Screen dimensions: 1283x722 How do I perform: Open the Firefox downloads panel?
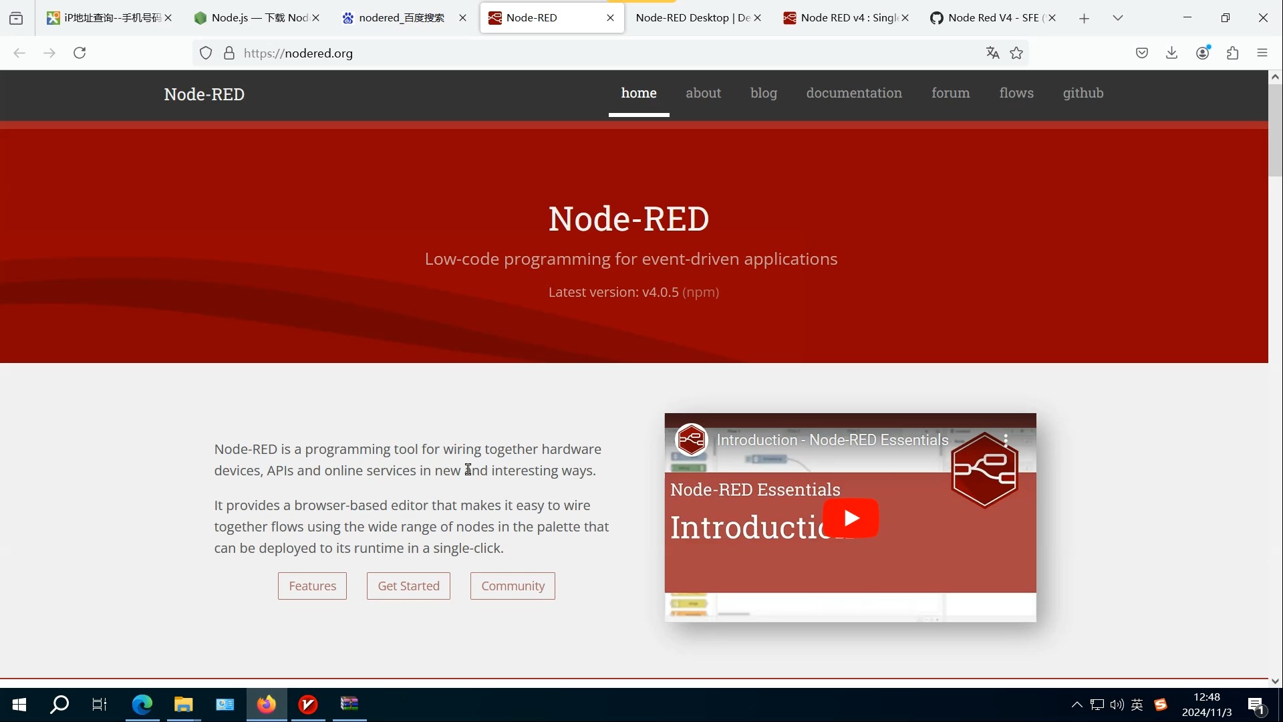1171,53
